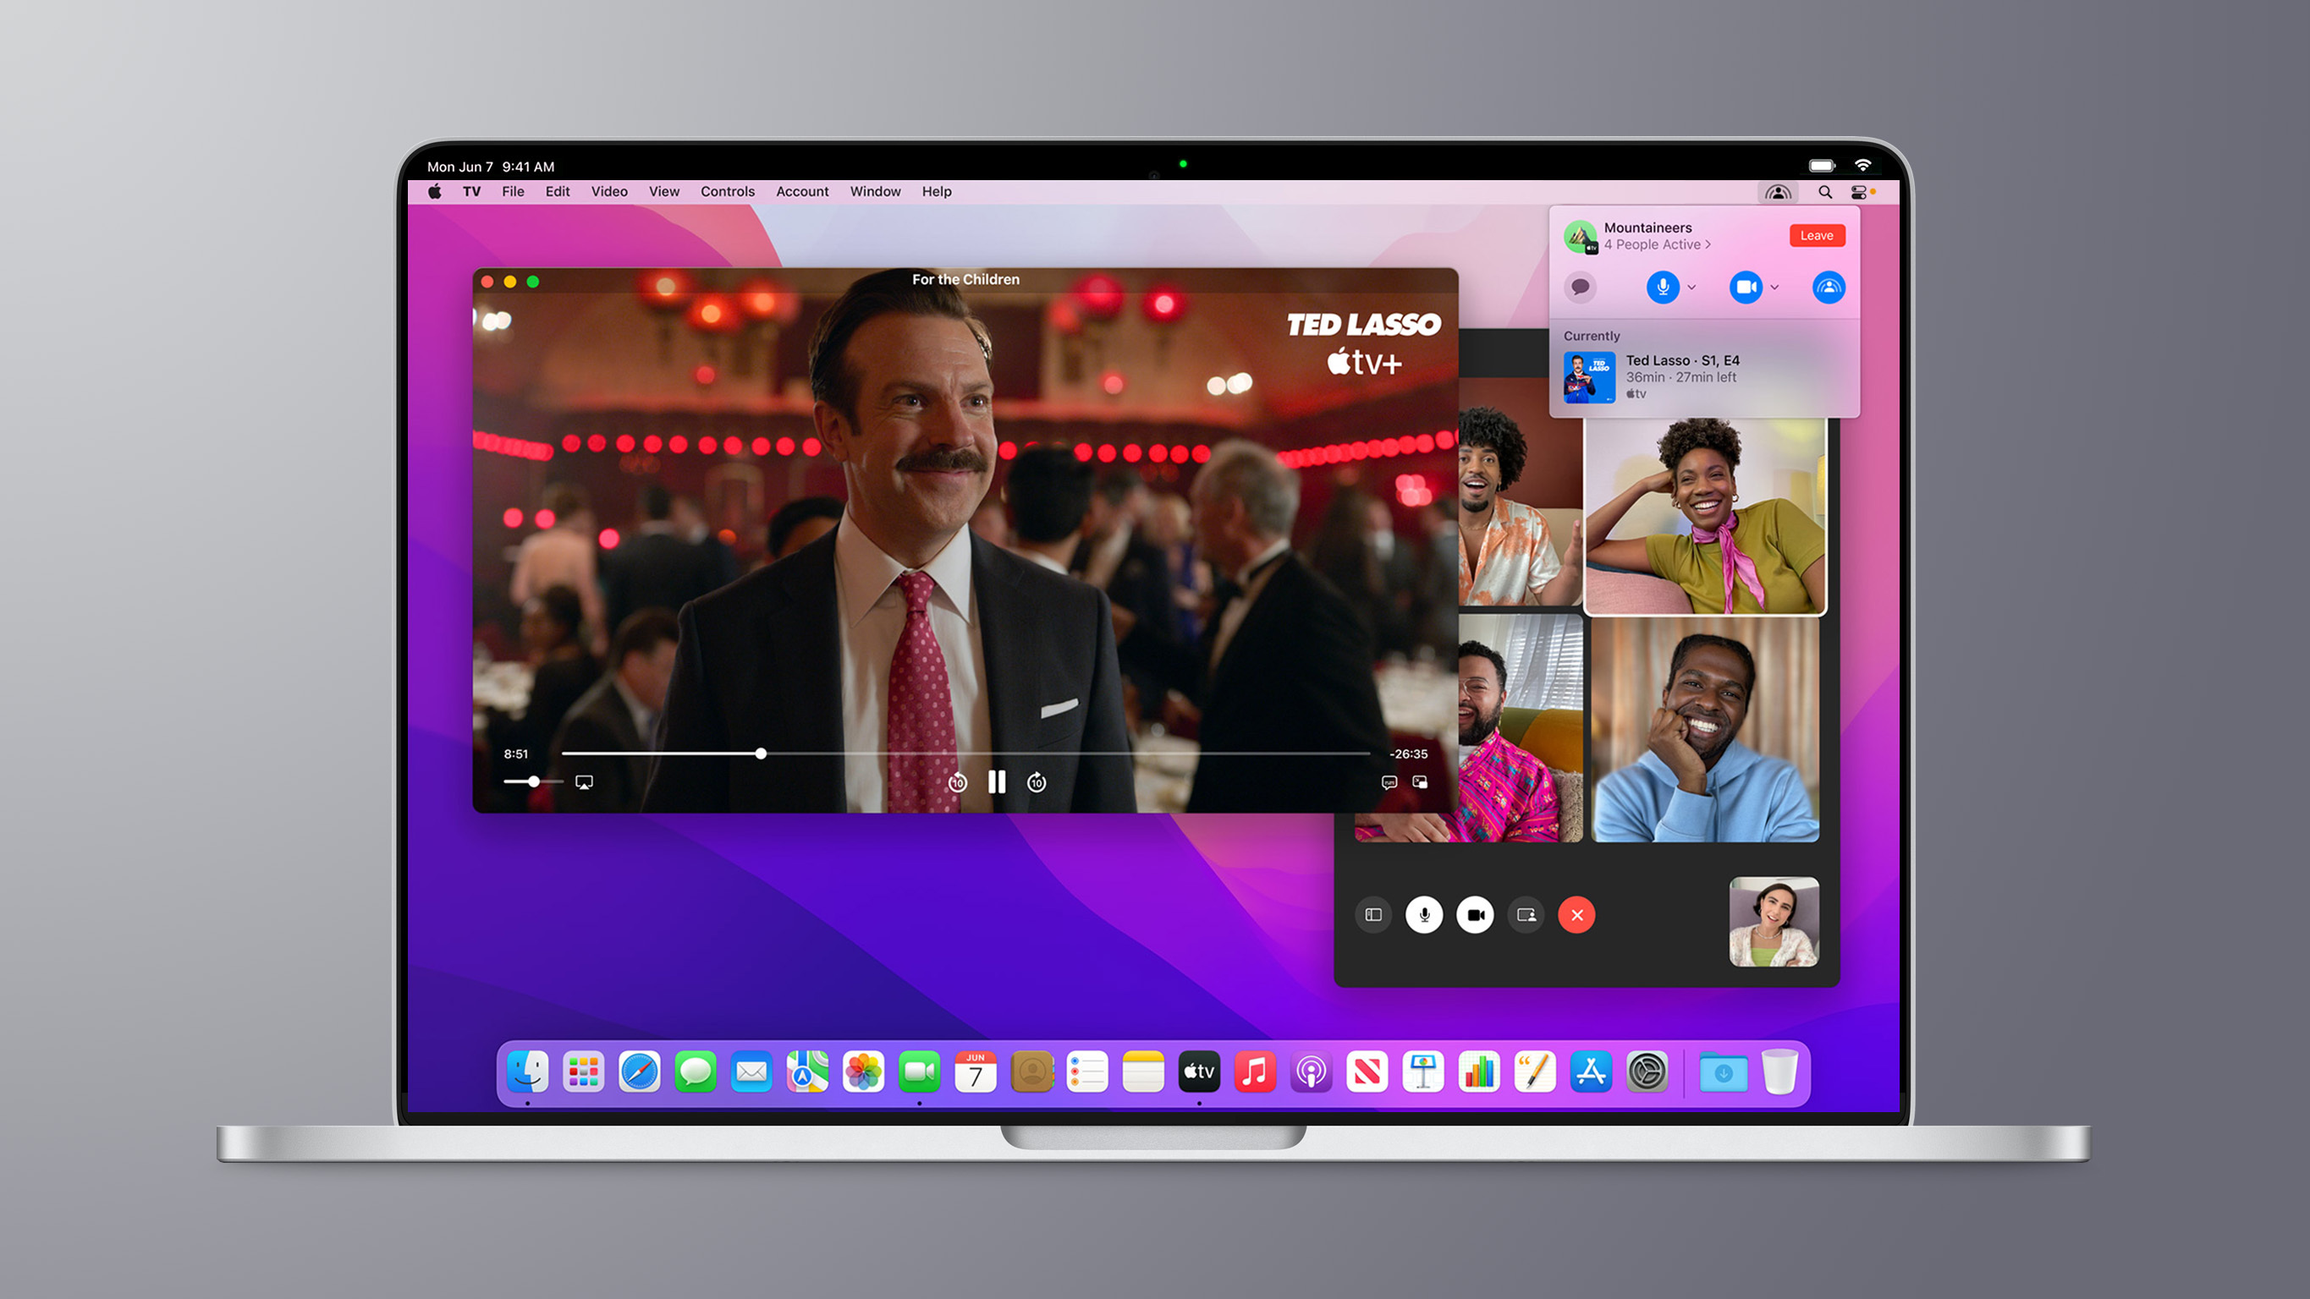The image size is (2310, 1299).
Task: Launch Safari from the Dock
Action: pyautogui.click(x=640, y=1072)
